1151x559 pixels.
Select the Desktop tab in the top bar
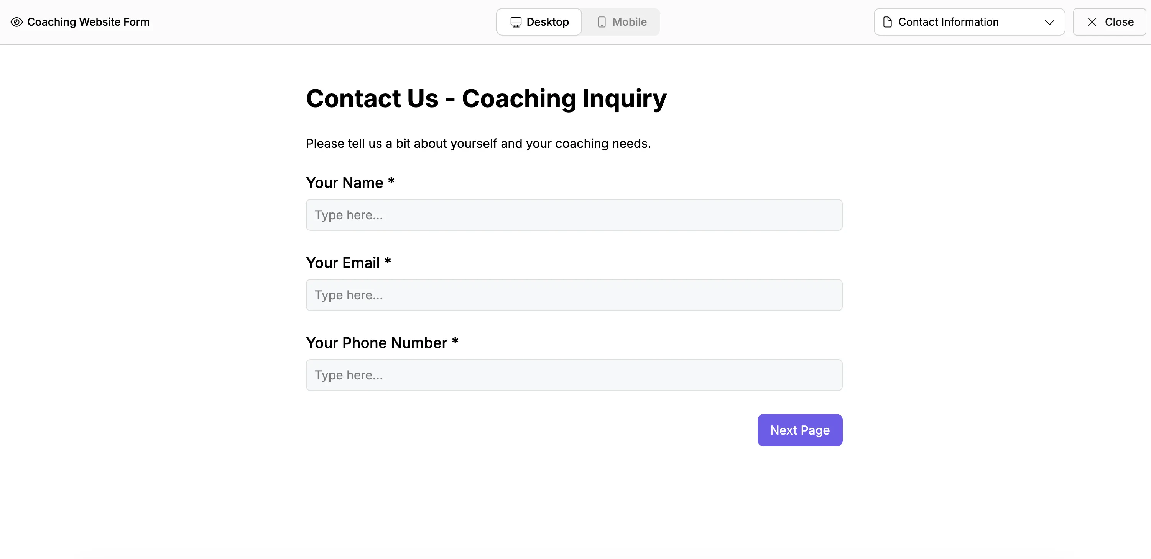(538, 21)
